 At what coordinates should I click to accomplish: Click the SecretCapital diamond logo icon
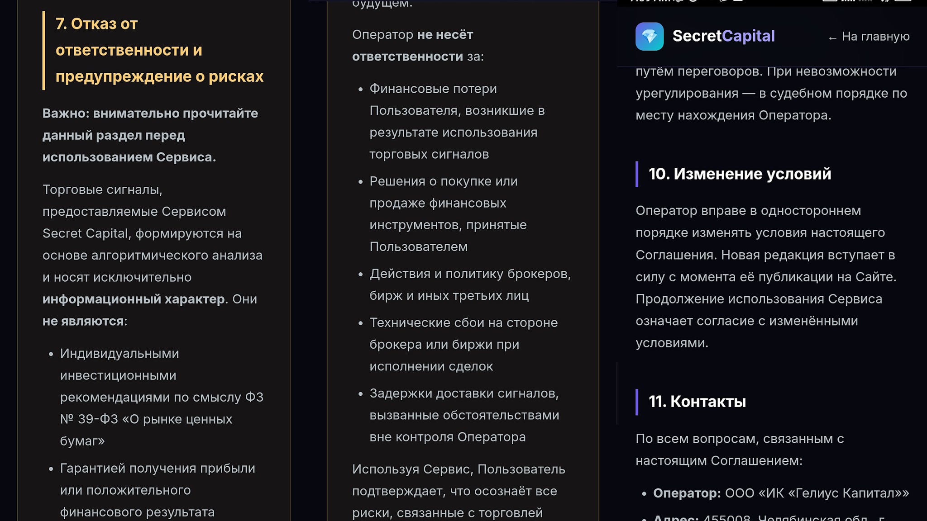649,36
